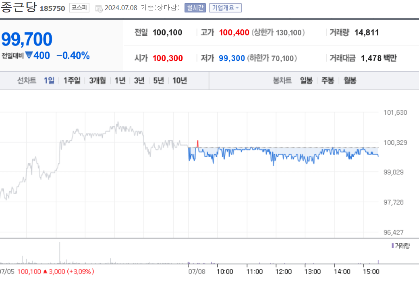The image size is (419, 288).
Task: Click the 97,728 y-axis label
Action: point(393,202)
